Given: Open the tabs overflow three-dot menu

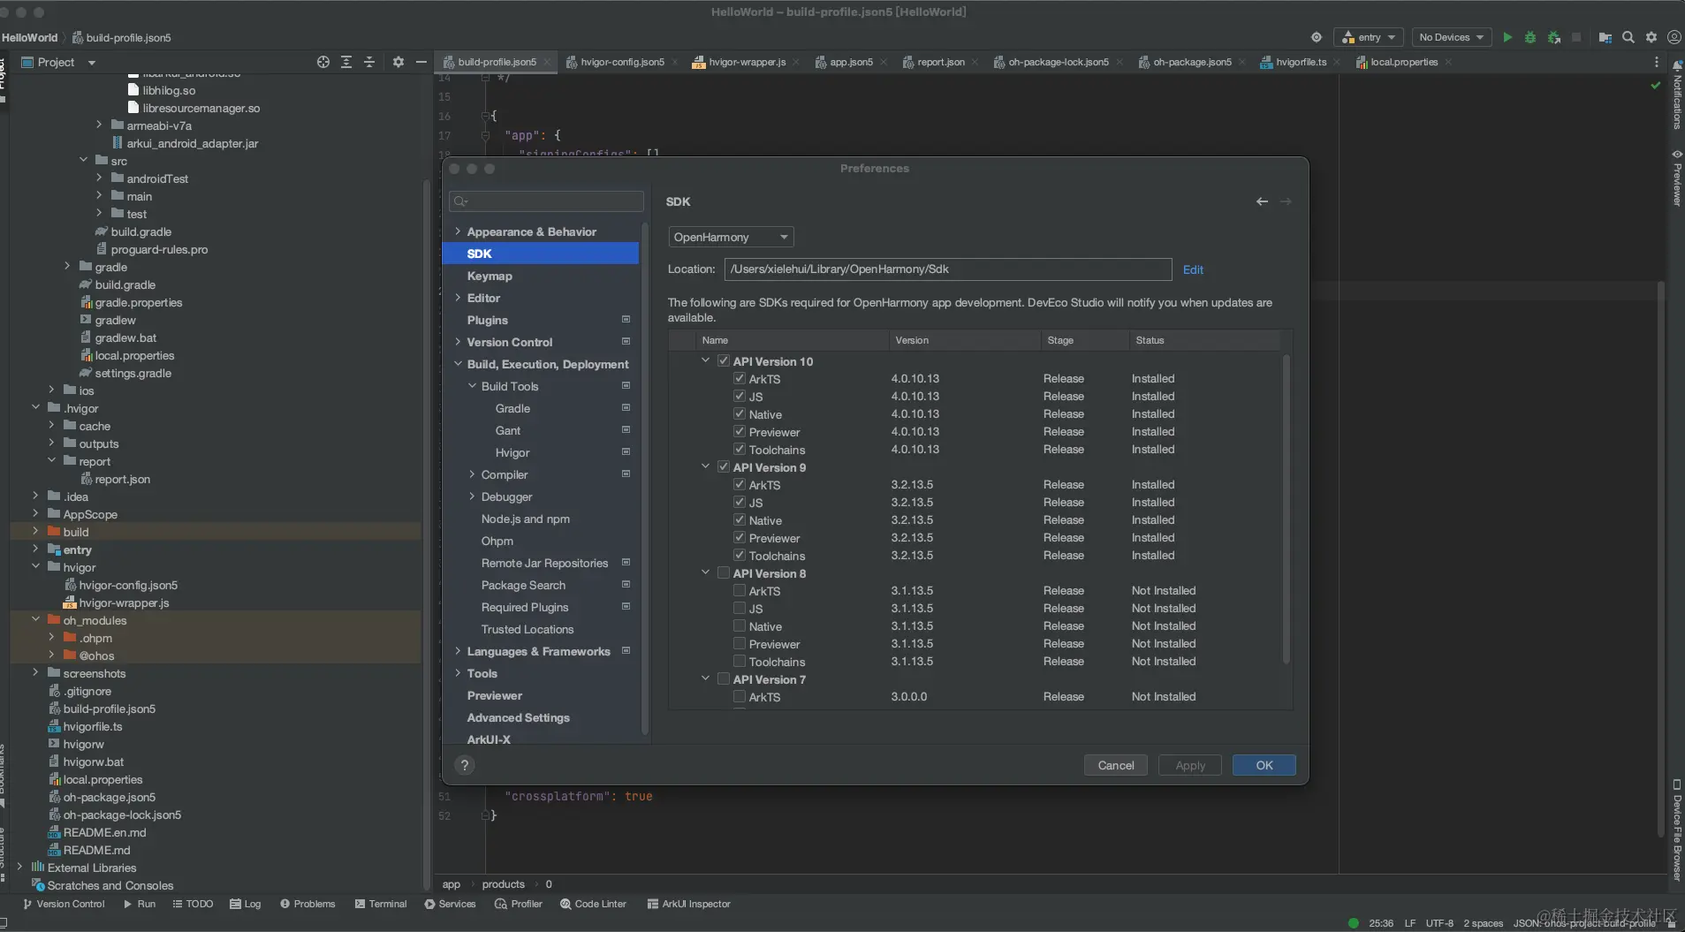Looking at the screenshot, I should [x=1657, y=62].
